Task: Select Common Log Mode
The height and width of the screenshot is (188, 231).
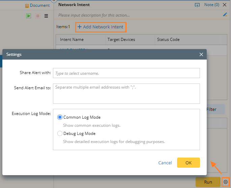Action: pos(60,117)
